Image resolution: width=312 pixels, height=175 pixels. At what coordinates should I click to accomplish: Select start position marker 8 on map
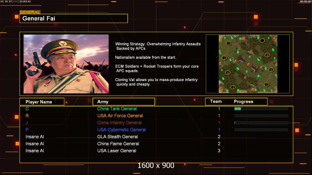coord(271,70)
